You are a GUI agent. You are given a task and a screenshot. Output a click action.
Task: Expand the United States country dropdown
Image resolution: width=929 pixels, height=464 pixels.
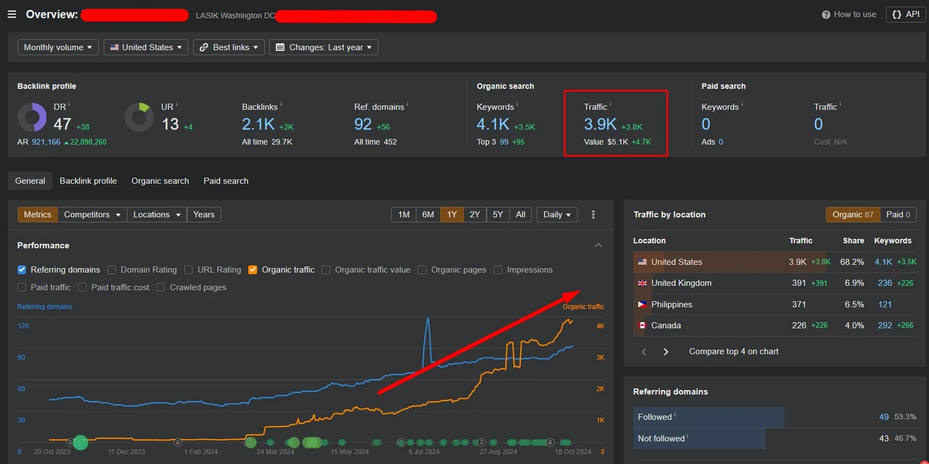[146, 47]
